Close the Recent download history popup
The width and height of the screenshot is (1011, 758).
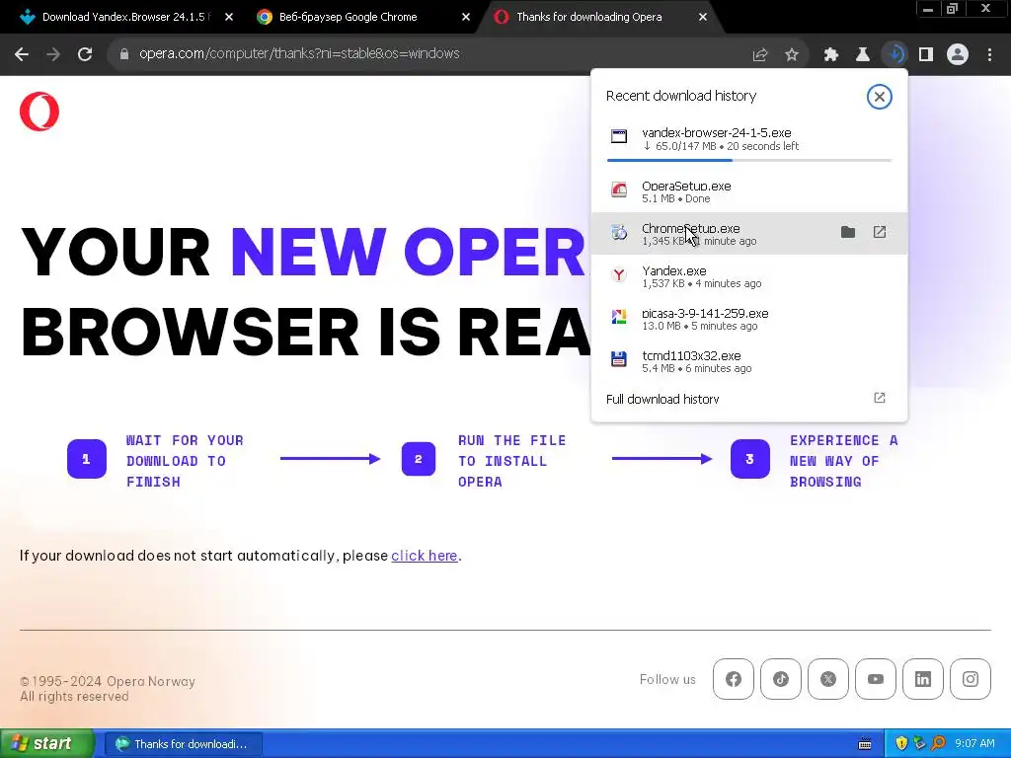tap(879, 97)
